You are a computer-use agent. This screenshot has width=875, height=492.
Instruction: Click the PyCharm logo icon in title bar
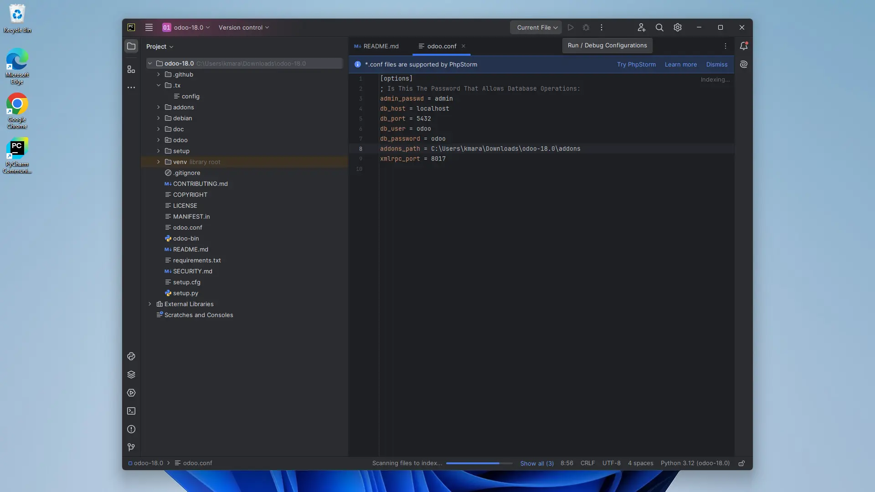coord(131,27)
